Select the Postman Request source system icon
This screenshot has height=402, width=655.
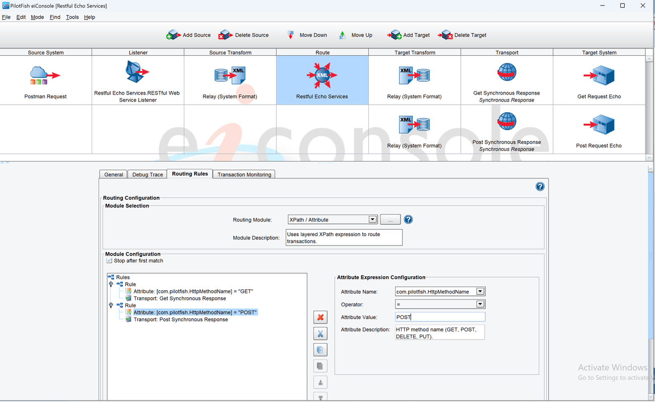[x=45, y=75]
